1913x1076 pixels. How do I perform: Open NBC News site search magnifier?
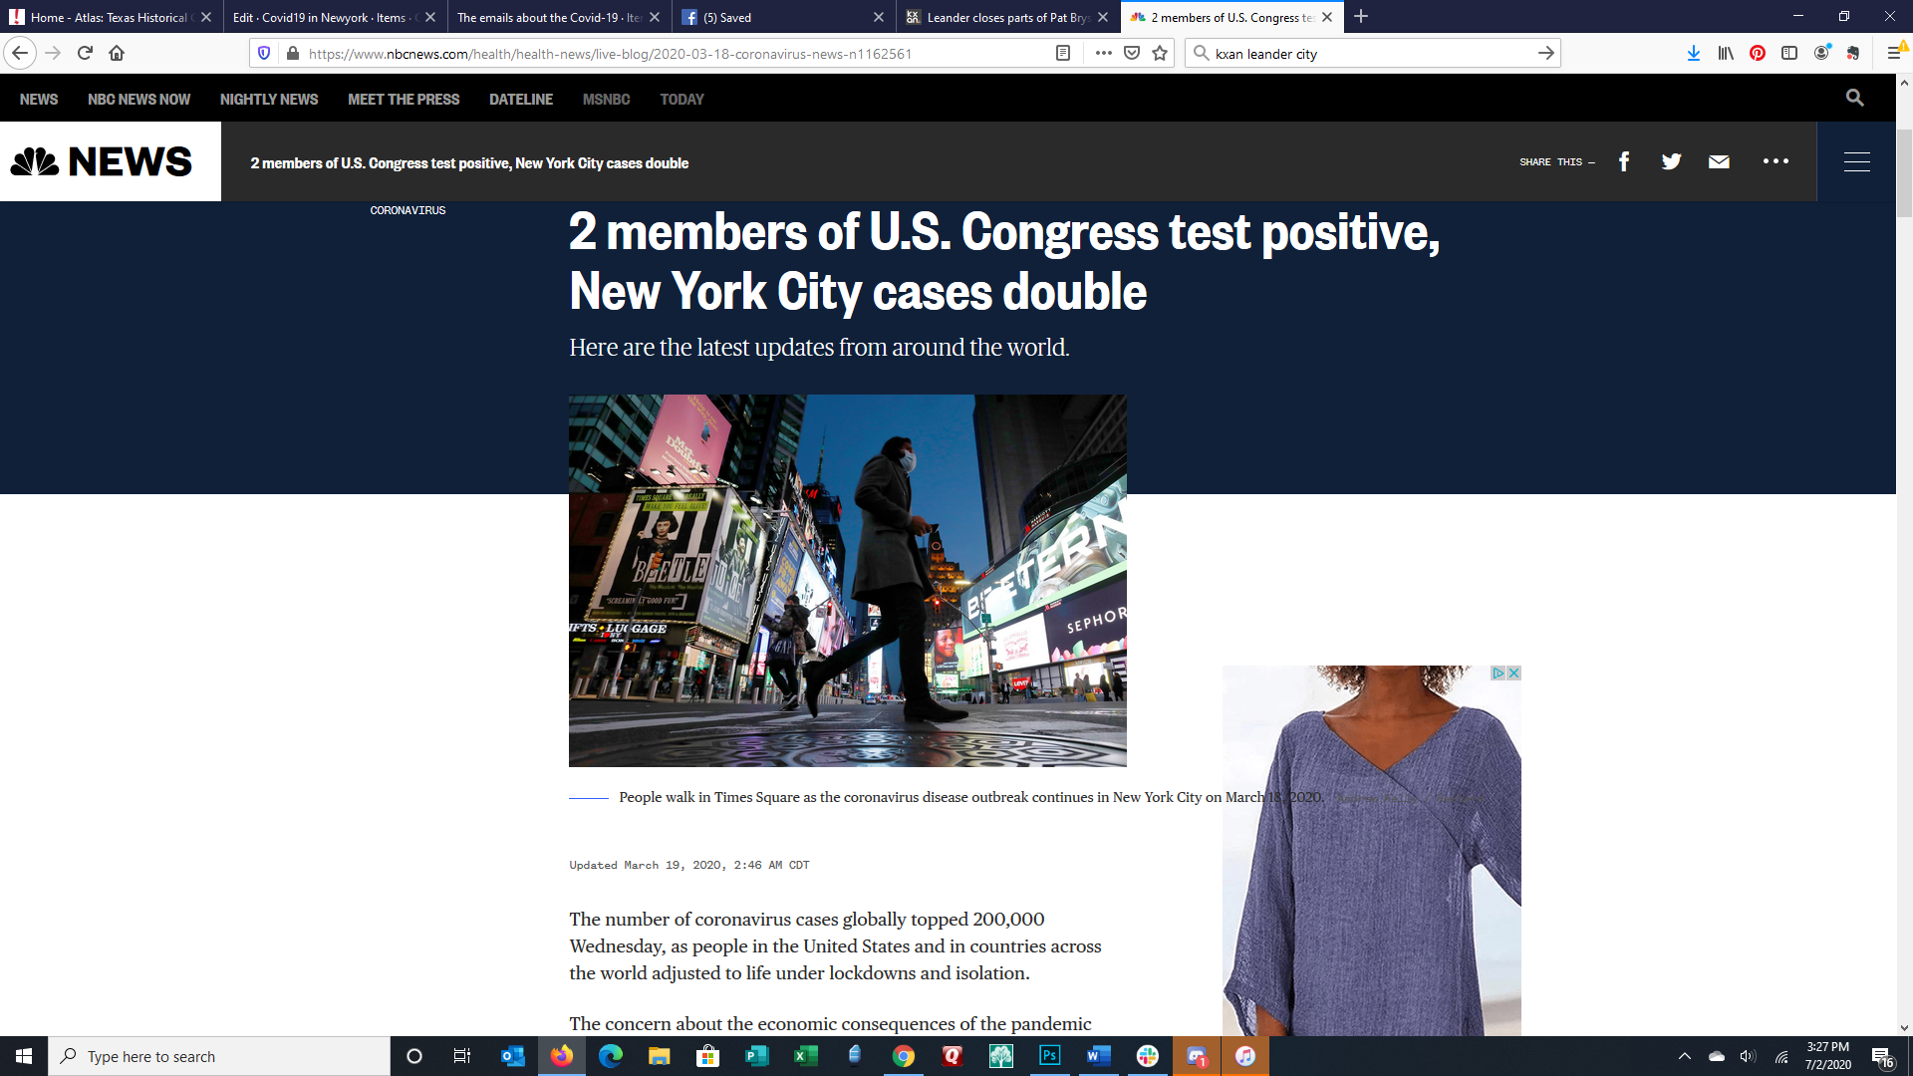tap(1854, 98)
